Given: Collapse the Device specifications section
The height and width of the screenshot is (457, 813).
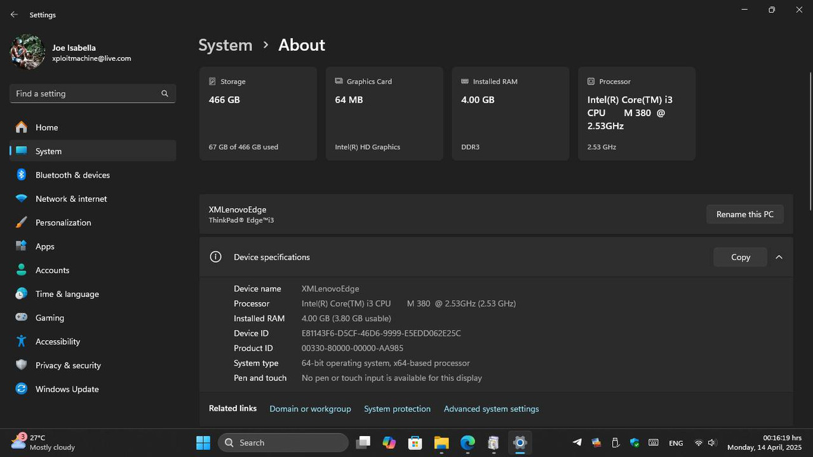Looking at the screenshot, I should point(779,257).
